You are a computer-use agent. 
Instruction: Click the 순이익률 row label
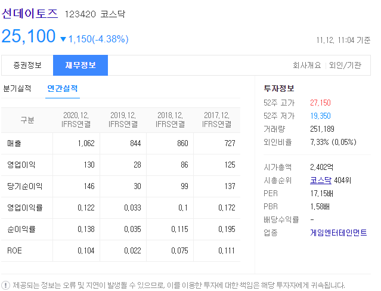point(21,229)
